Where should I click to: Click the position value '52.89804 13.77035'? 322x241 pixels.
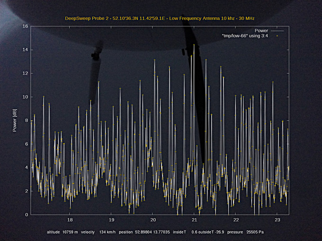click(x=152, y=232)
